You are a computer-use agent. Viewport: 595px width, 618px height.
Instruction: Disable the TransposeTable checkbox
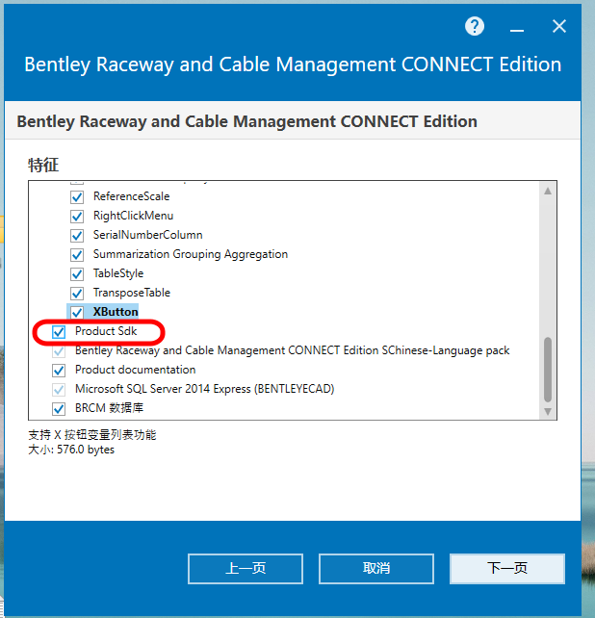77,293
